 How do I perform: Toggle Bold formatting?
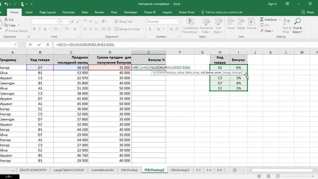(34, 29)
